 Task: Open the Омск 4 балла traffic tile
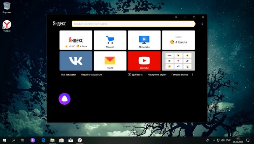coord(178,40)
